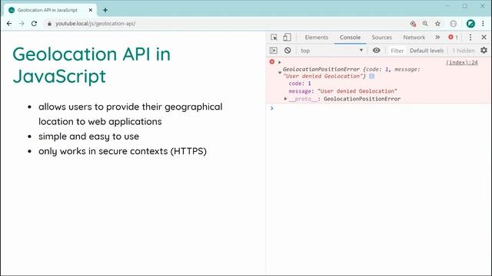This screenshot has height=276, width=492.
Task: Show more DevTools tabs
Action: click(437, 38)
